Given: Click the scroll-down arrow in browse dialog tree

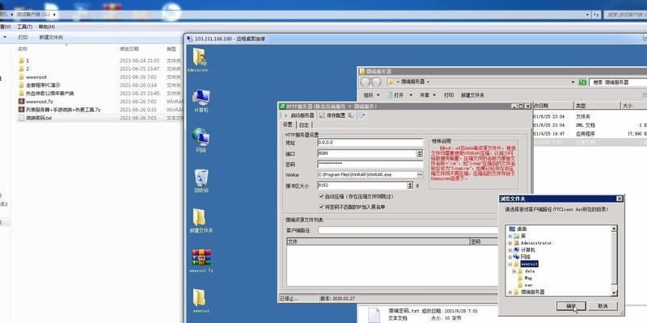Looking at the screenshot, I should point(614,293).
